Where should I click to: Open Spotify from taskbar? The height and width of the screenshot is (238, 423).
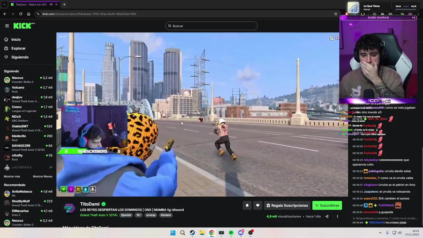(231, 233)
